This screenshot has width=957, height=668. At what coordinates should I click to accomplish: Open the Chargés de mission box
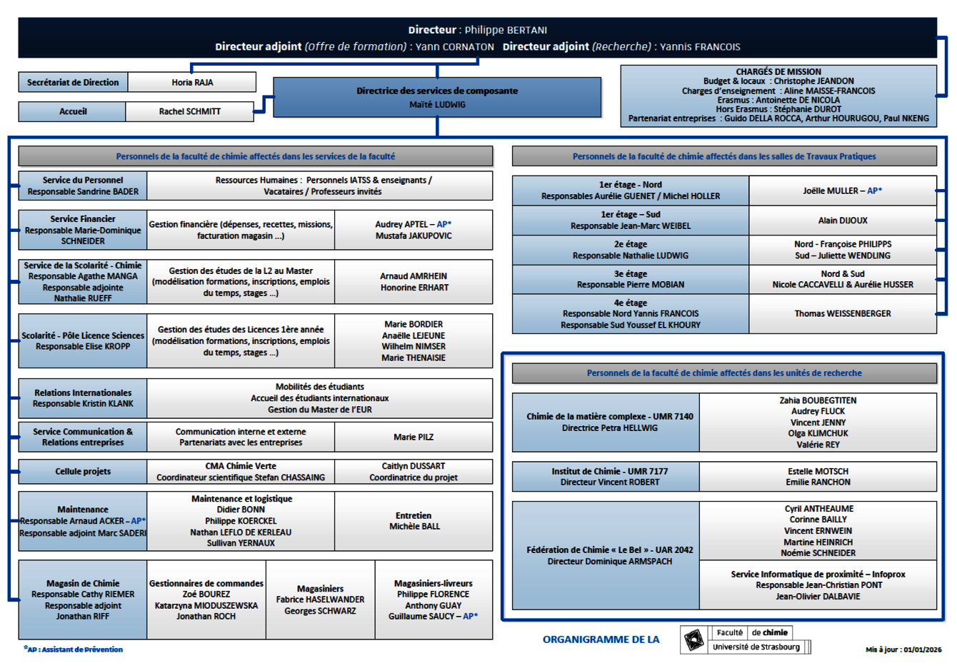[x=778, y=95]
